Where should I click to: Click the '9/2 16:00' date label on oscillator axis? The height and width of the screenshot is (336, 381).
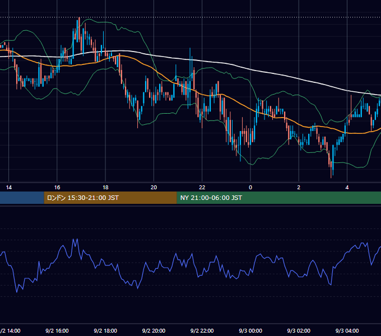click(x=57, y=330)
